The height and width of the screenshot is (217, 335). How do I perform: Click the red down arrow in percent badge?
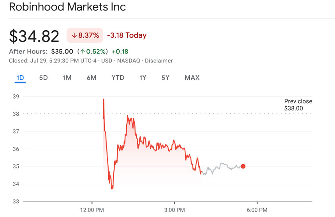(x=74, y=35)
